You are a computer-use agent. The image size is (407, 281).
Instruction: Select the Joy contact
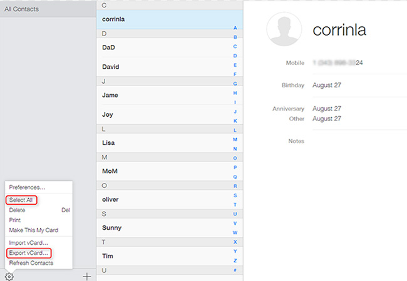[x=170, y=114]
